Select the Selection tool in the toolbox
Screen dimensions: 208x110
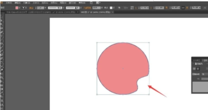[x=2, y=17]
